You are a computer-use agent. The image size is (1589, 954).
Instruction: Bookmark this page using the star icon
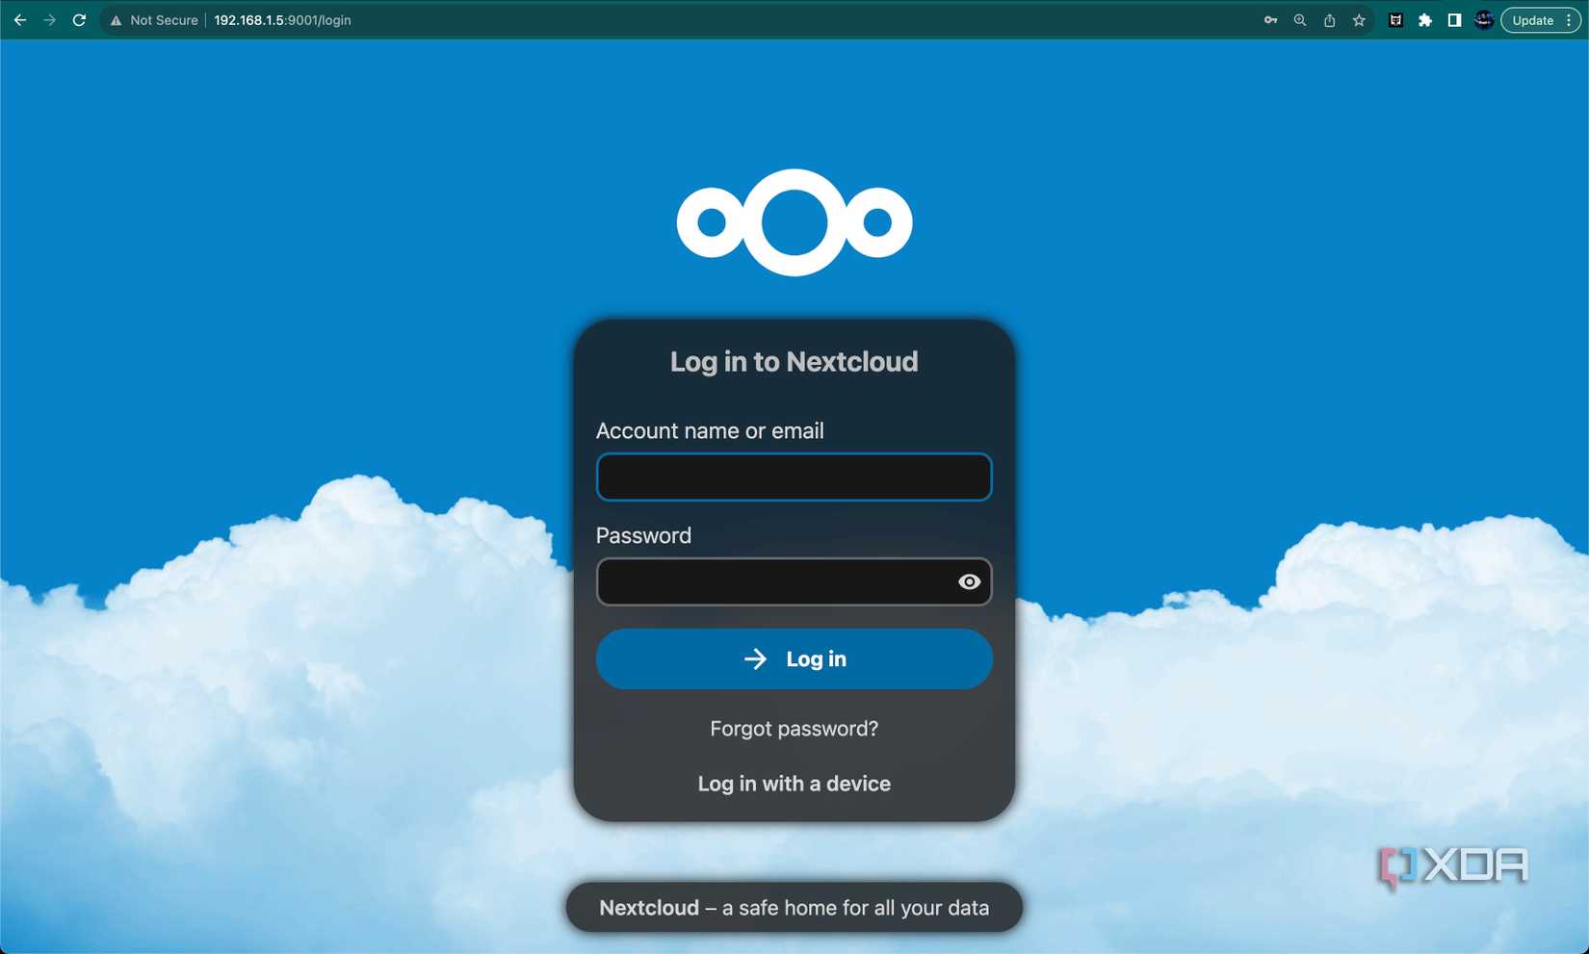1359,19
